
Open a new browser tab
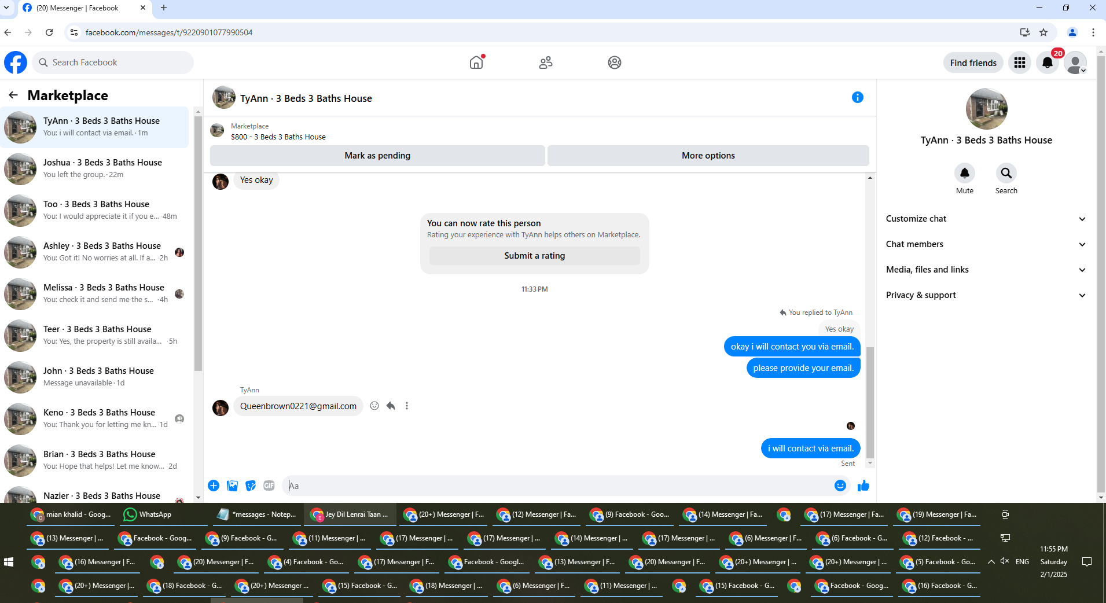[164, 8]
